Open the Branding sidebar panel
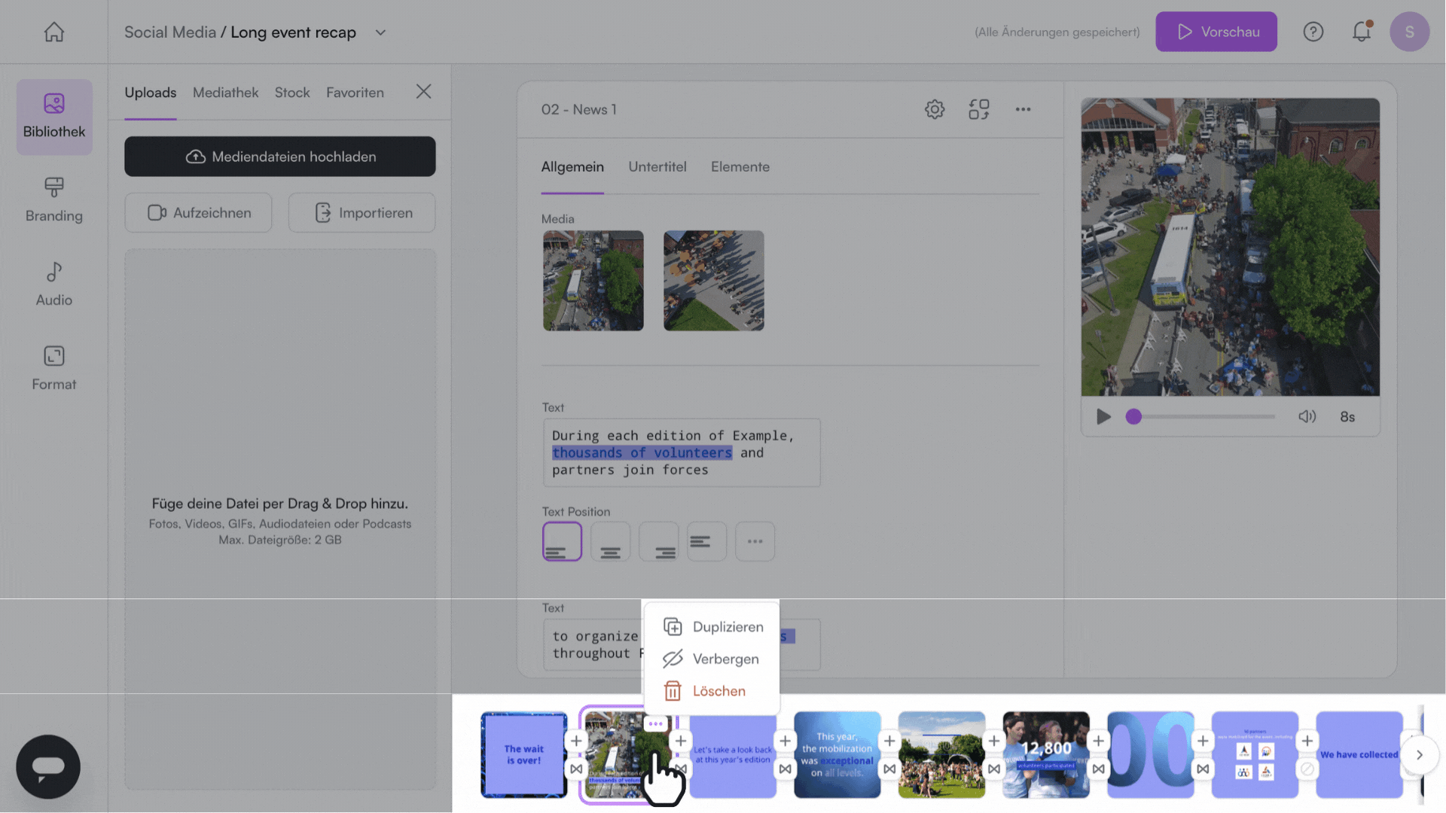 point(54,199)
